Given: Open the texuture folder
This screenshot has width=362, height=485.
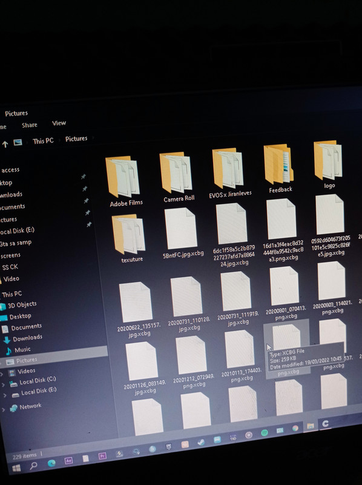Looking at the screenshot, I should click(x=130, y=238).
